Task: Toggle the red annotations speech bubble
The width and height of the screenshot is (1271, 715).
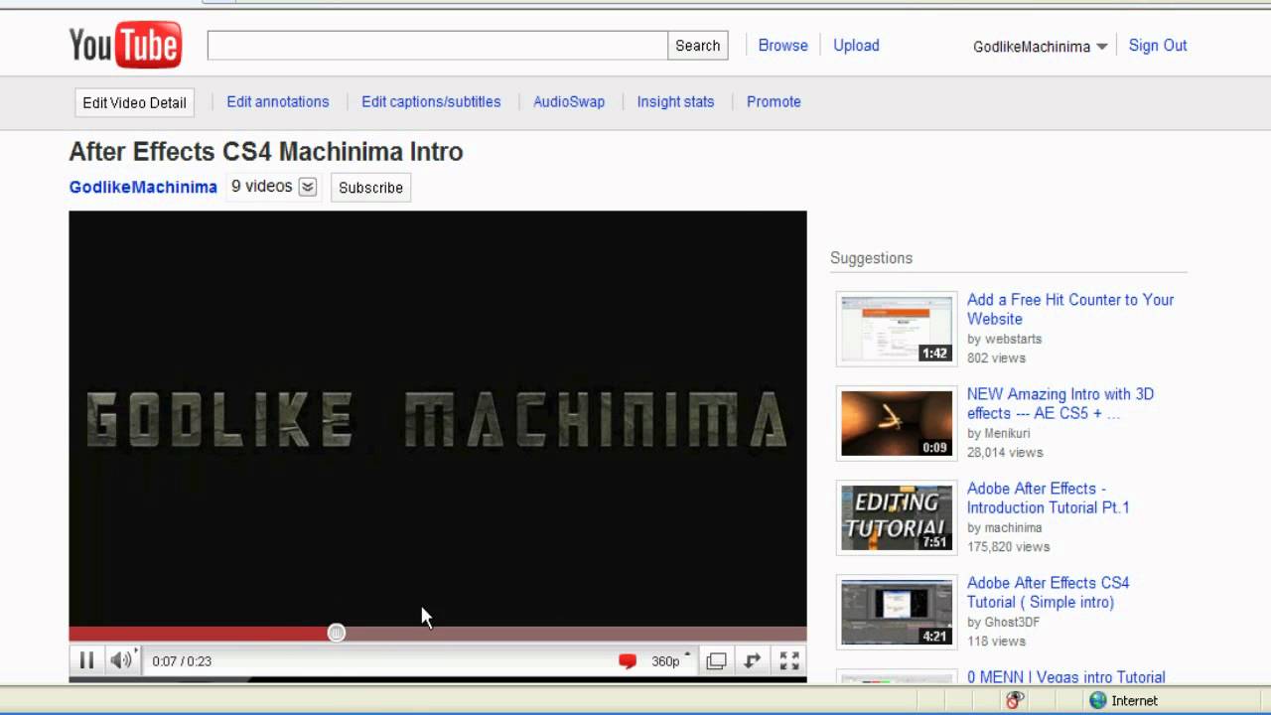Action: pos(628,661)
